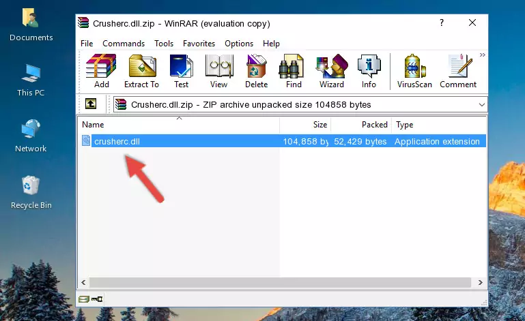Run VirusScan on the archive

[414, 72]
